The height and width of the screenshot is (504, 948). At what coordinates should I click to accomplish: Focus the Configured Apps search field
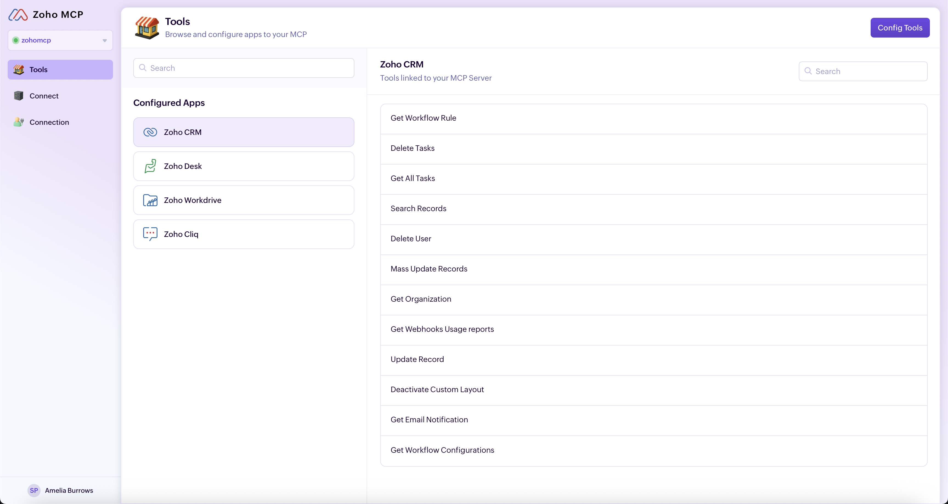click(x=244, y=68)
